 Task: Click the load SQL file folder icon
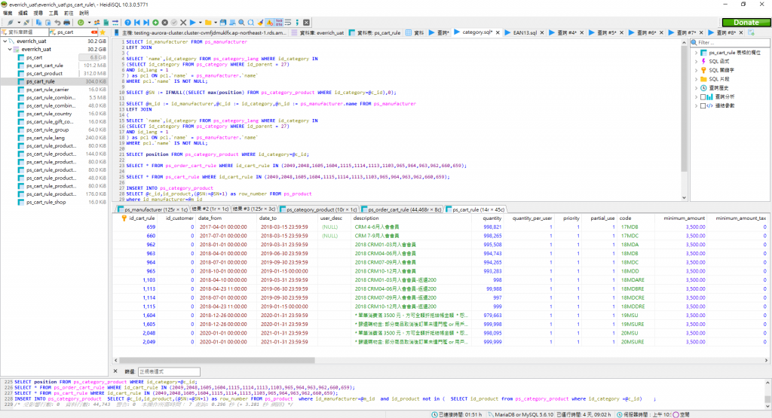click(x=208, y=23)
